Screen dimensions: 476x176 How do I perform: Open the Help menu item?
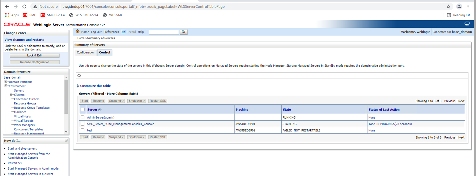coord(141,32)
